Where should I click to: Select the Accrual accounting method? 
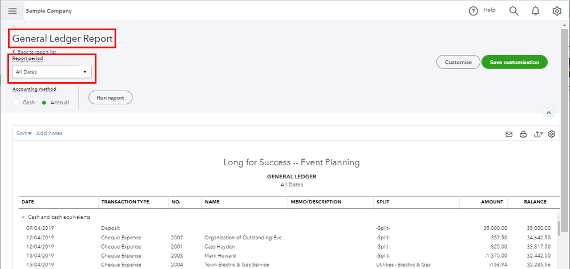click(45, 103)
